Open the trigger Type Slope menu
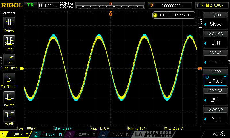 [216, 21]
